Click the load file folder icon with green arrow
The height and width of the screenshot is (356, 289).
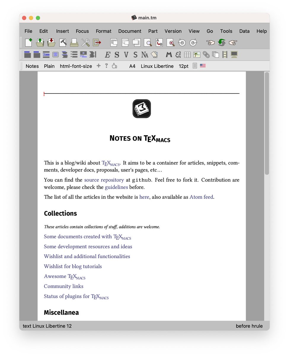(x=40, y=43)
